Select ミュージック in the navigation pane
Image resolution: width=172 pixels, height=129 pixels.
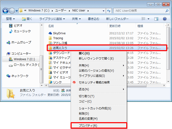pos(20,31)
